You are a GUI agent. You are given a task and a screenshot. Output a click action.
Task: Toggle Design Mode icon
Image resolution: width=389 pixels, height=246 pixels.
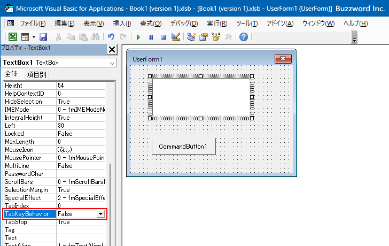(x=176, y=37)
